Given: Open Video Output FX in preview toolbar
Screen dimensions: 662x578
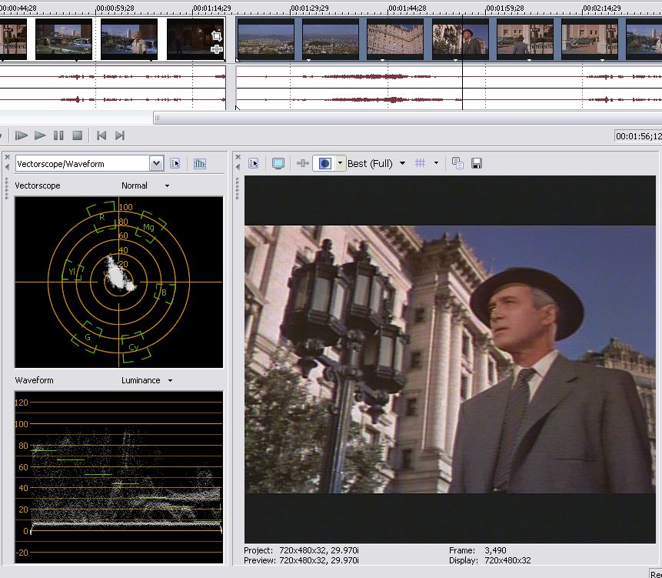Looking at the screenshot, I should [302, 163].
